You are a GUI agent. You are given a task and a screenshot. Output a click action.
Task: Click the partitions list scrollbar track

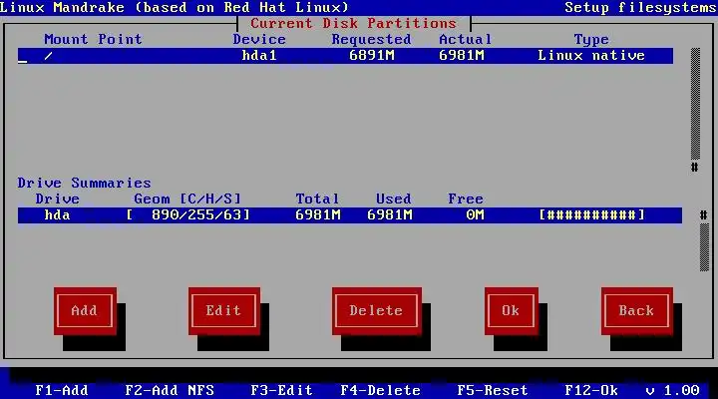(695, 104)
